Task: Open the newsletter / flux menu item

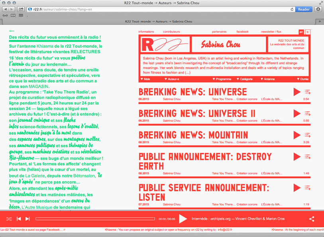Action: (271, 31)
